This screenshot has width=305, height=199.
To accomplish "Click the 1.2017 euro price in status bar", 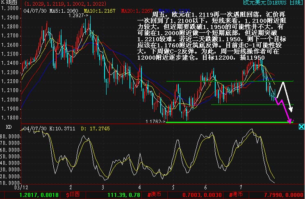I will coord(28,195).
